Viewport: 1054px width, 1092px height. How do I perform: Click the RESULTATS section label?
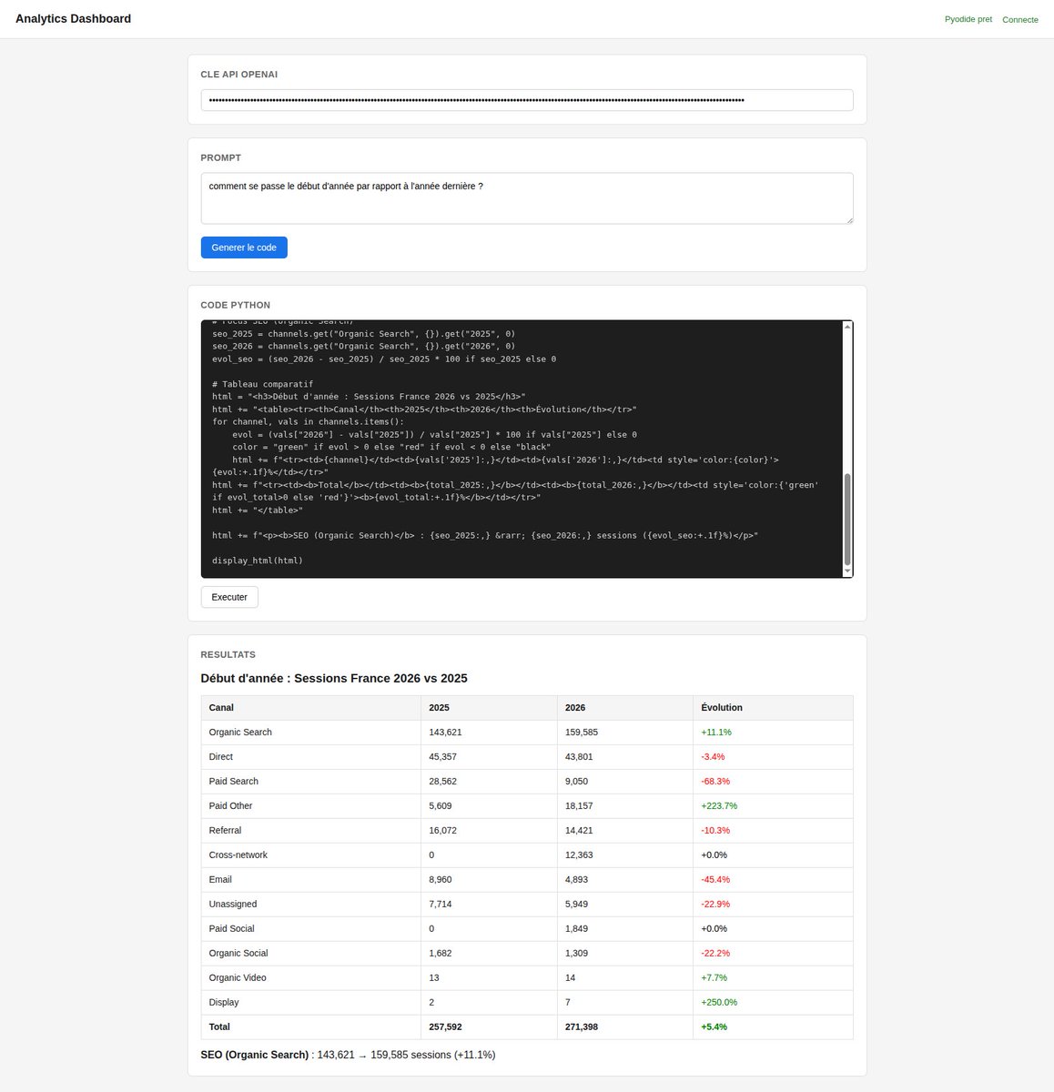click(228, 654)
